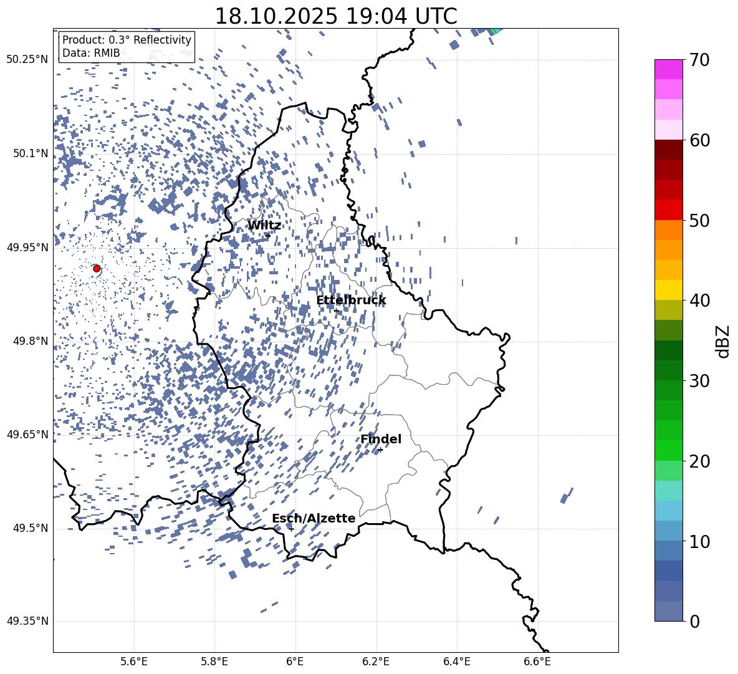Click the colorbar tick label 40

[x=699, y=301]
